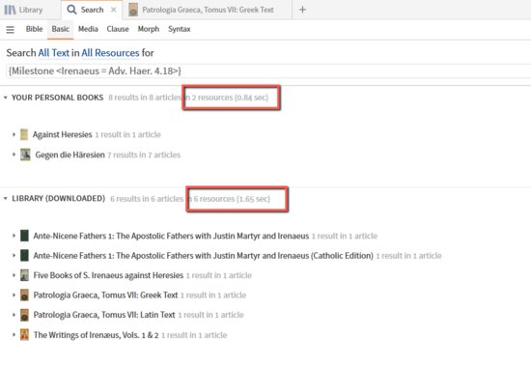Collapse Library (Downloaded) section
This screenshot has height=365, width=531.
click(x=5, y=198)
